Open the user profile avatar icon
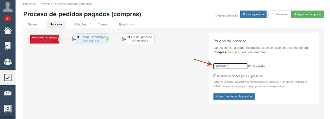The image size is (330, 119). point(8,7)
